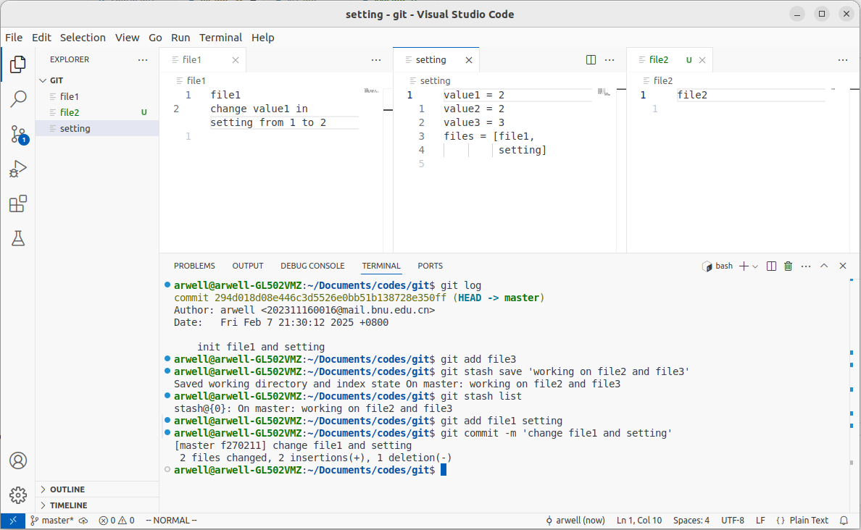Image resolution: width=861 pixels, height=530 pixels.
Task: Open the Terminal menu
Action: [x=220, y=38]
